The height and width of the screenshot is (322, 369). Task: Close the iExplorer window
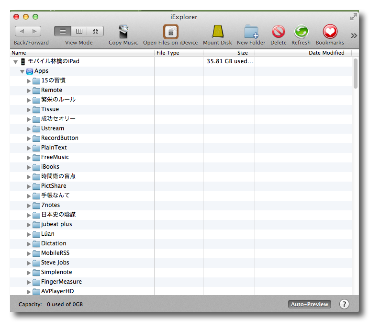16,17
